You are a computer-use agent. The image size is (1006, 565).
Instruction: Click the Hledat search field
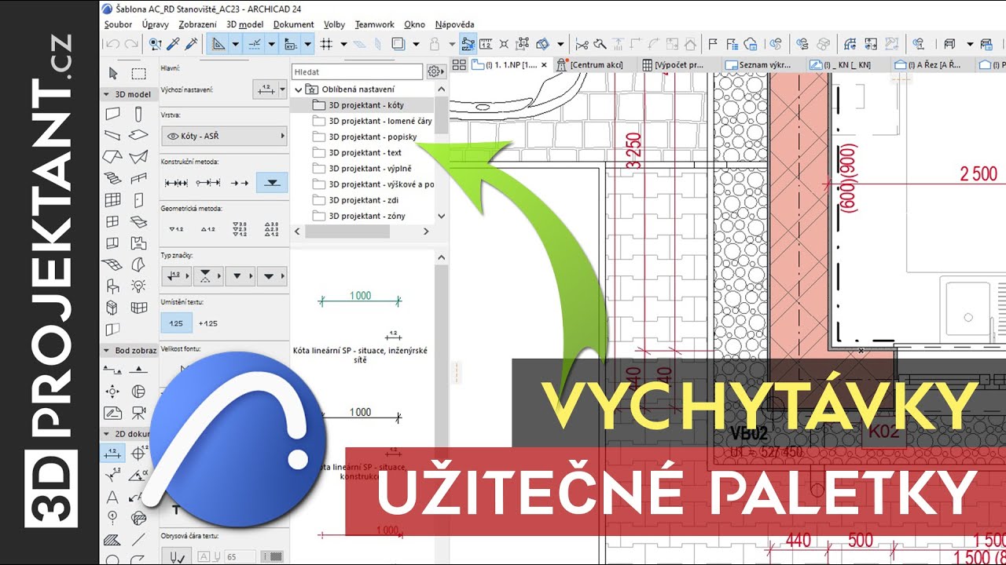pyautogui.click(x=358, y=71)
